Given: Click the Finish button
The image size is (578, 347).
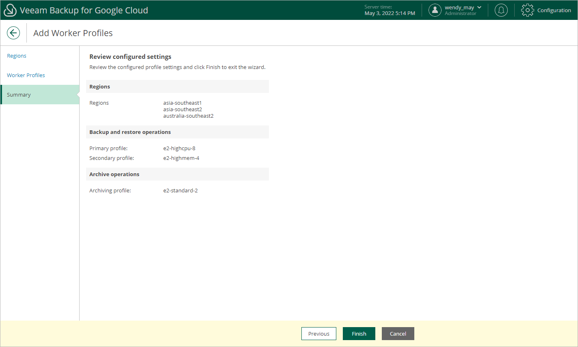Looking at the screenshot, I should coord(359,334).
